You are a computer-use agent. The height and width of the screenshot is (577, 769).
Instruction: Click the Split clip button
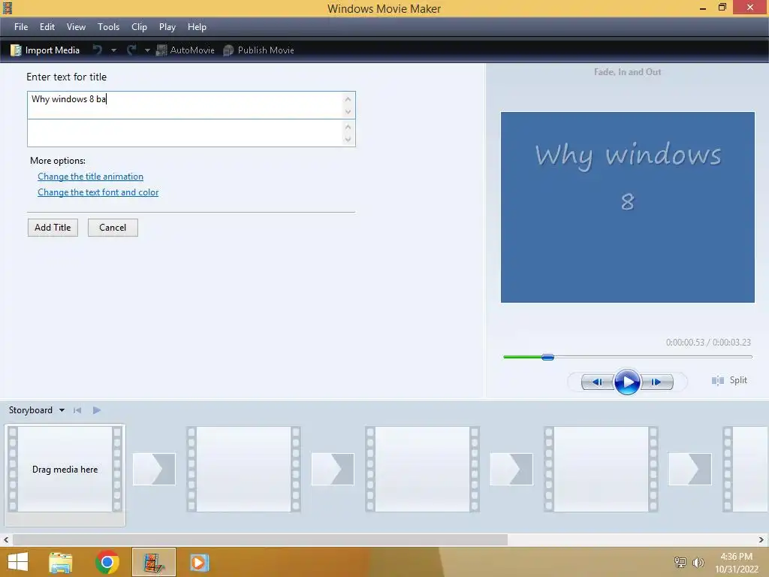tap(729, 380)
